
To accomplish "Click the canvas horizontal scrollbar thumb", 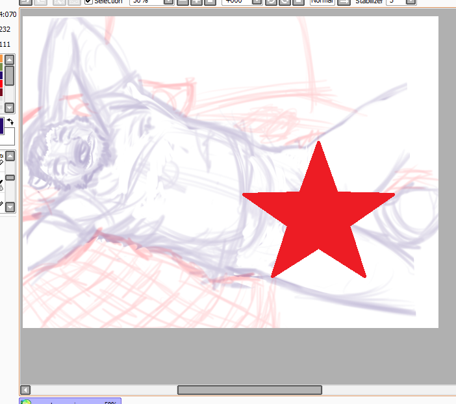I will coord(250,390).
